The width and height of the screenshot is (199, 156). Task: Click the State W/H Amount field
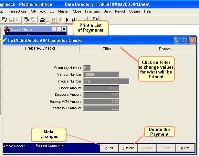click(101, 108)
